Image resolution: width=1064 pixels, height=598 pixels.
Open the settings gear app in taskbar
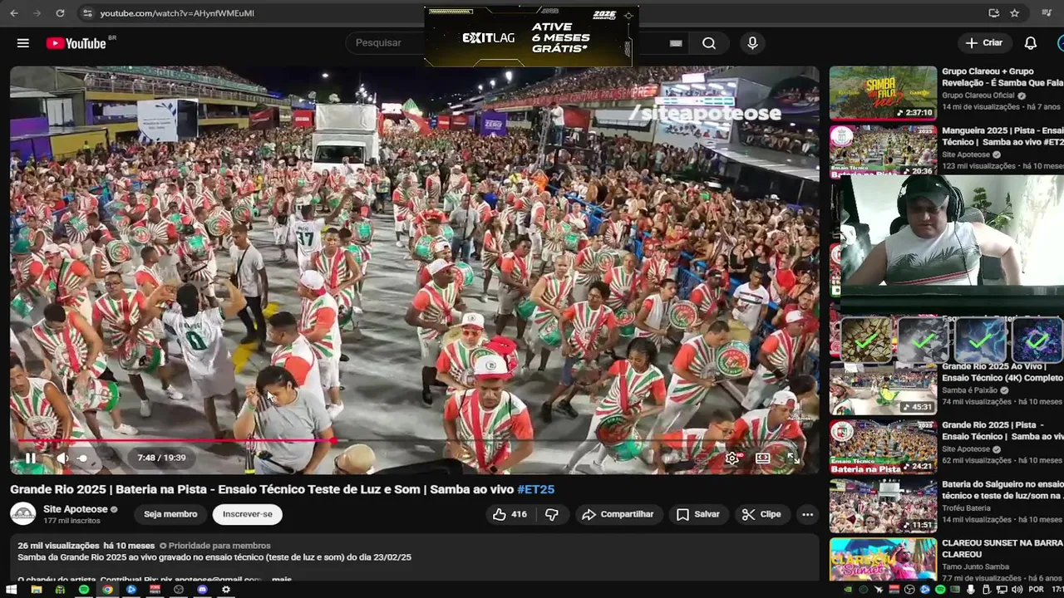[226, 590]
